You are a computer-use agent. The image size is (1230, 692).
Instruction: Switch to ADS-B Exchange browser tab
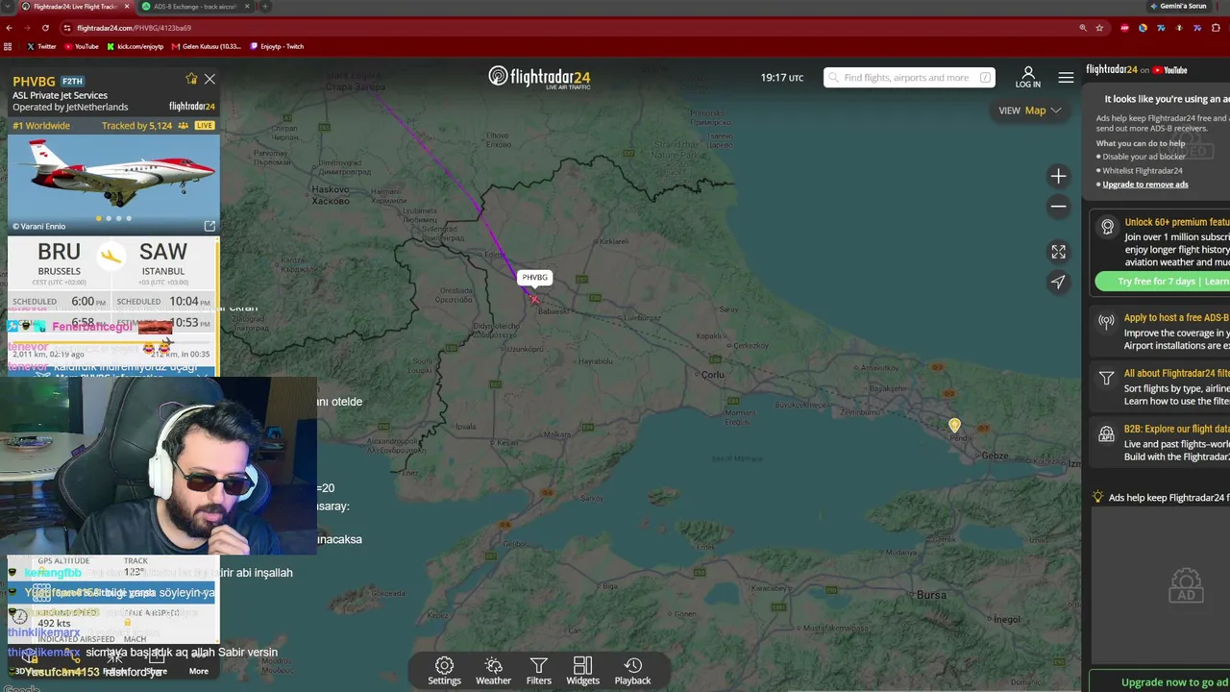[x=195, y=7]
